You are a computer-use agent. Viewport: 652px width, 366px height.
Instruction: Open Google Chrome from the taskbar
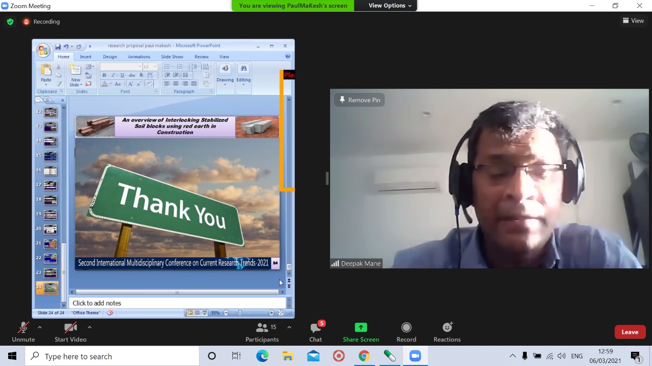click(364, 356)
